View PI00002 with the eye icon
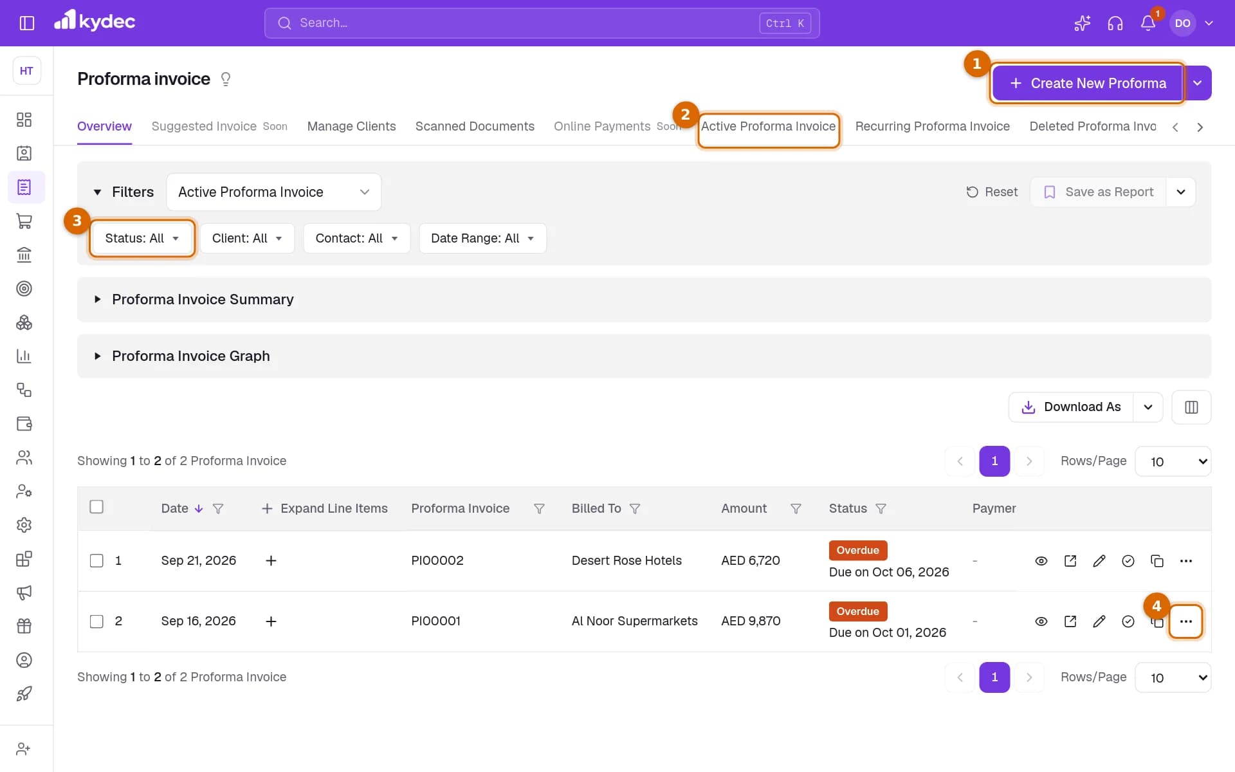 (x=1041, y=561)
